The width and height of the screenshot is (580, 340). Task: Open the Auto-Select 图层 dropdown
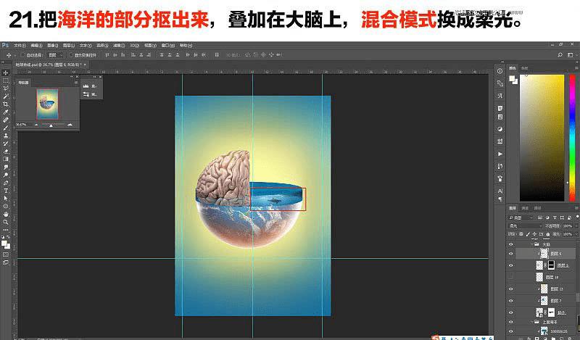pyautogui.click(x=56, y=55)
